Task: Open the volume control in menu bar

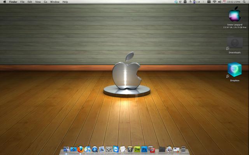Action: 219,2
